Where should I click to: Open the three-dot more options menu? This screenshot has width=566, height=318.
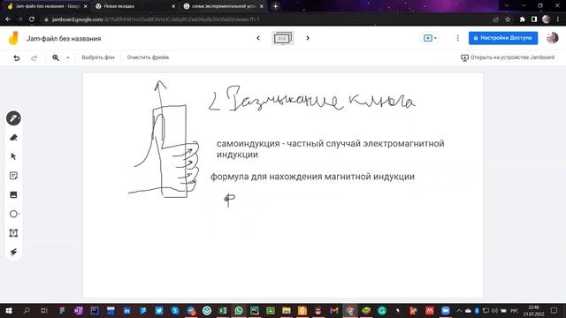click(457, 38)
